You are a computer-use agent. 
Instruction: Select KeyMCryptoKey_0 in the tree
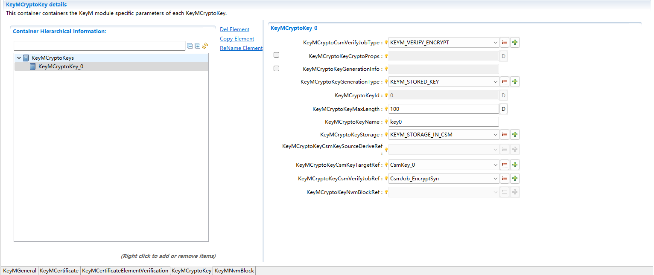61,67
